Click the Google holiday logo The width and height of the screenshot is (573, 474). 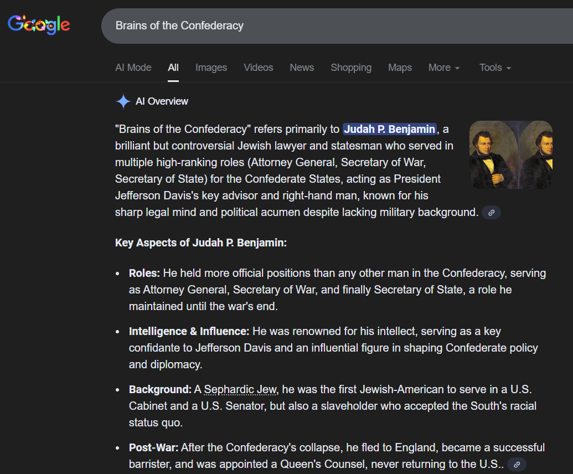(x=39, y=24)
